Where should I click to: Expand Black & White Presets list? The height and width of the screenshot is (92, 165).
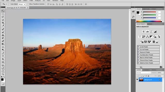[x=138, y=57]
